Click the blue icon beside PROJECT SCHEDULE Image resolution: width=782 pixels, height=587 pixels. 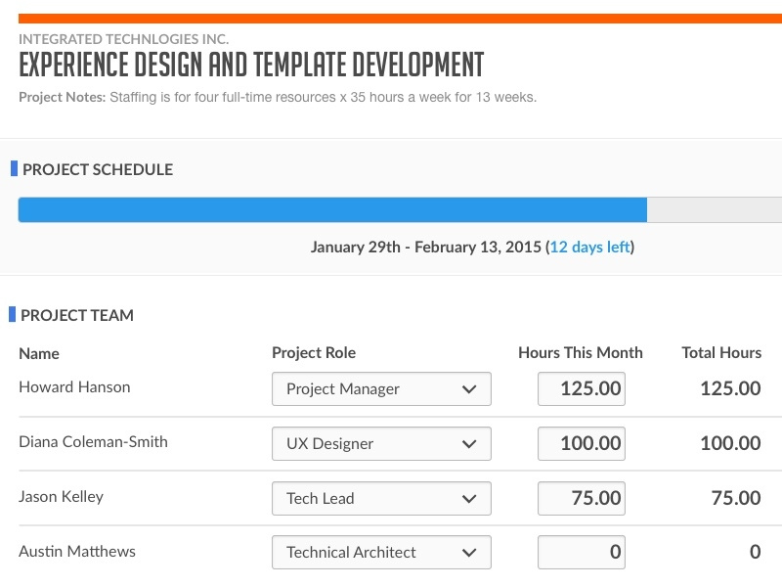(x=14, y=168)
